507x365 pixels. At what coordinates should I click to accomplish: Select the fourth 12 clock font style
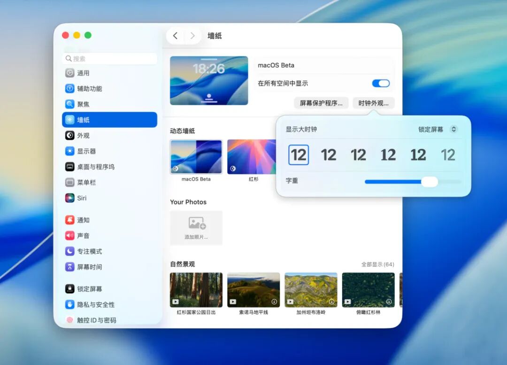tap(388, 155)
